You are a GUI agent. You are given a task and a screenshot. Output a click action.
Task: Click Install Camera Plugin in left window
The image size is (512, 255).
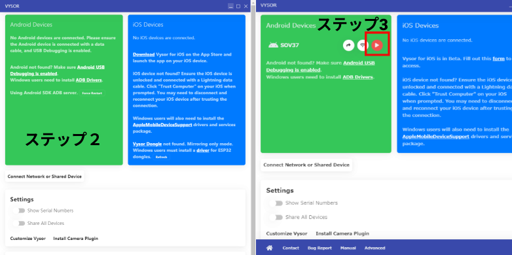point(76,239)
